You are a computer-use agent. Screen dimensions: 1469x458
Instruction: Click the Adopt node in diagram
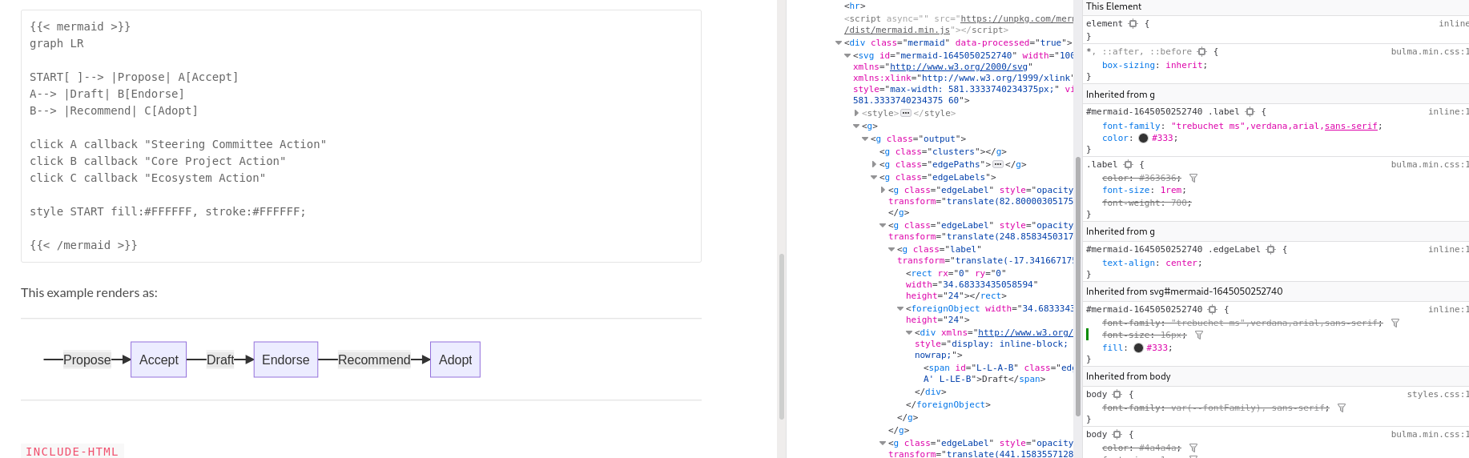pos(455,360)
